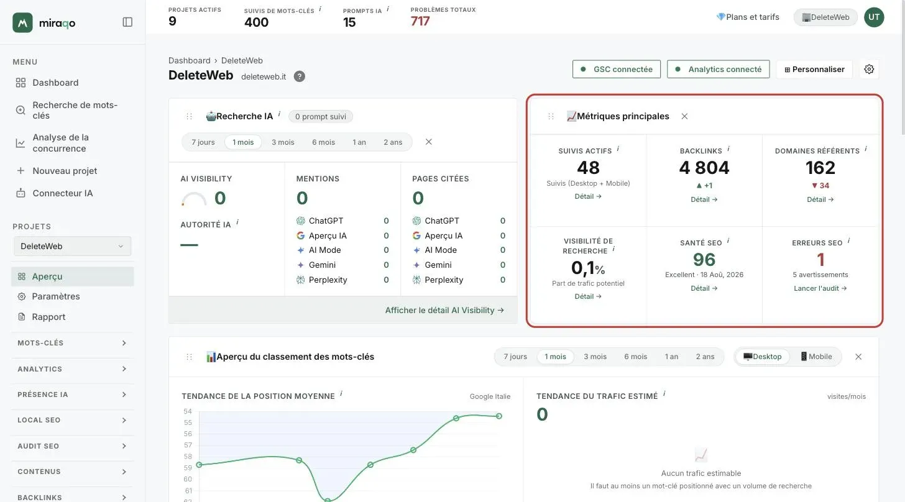Open the project Paramètres
Image resolution: width=905 pixels, height=502 pixels.
(x=73, y=296)
